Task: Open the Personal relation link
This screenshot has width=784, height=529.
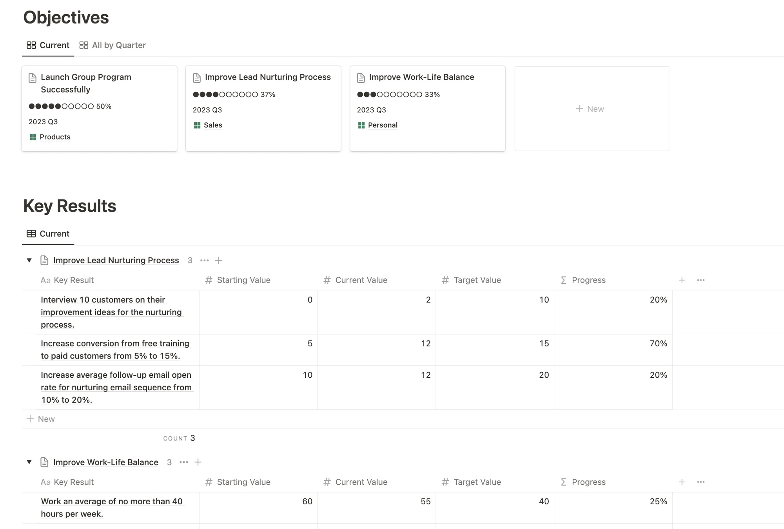Action: pos(382,125)
